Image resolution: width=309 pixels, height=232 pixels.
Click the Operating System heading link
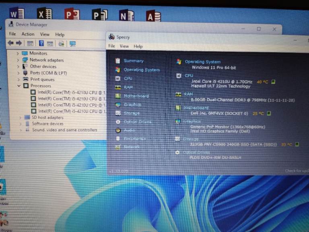pyautogui.click(x=202, y=62)
